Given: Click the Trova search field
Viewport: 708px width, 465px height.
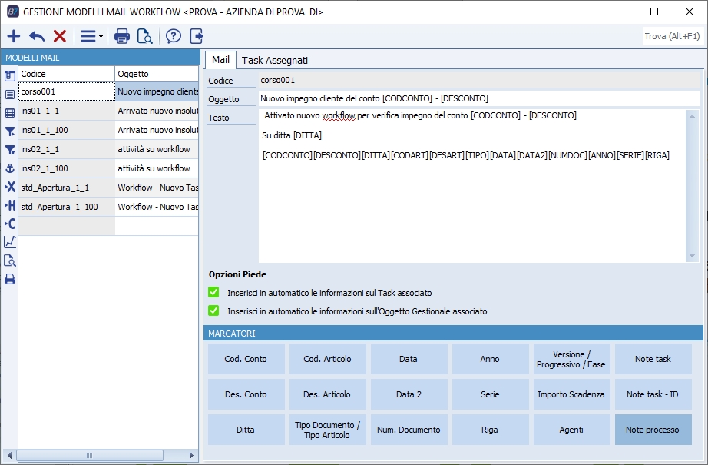Looking at the screenshot, I should pyautogui.click(x=671, y=36).
